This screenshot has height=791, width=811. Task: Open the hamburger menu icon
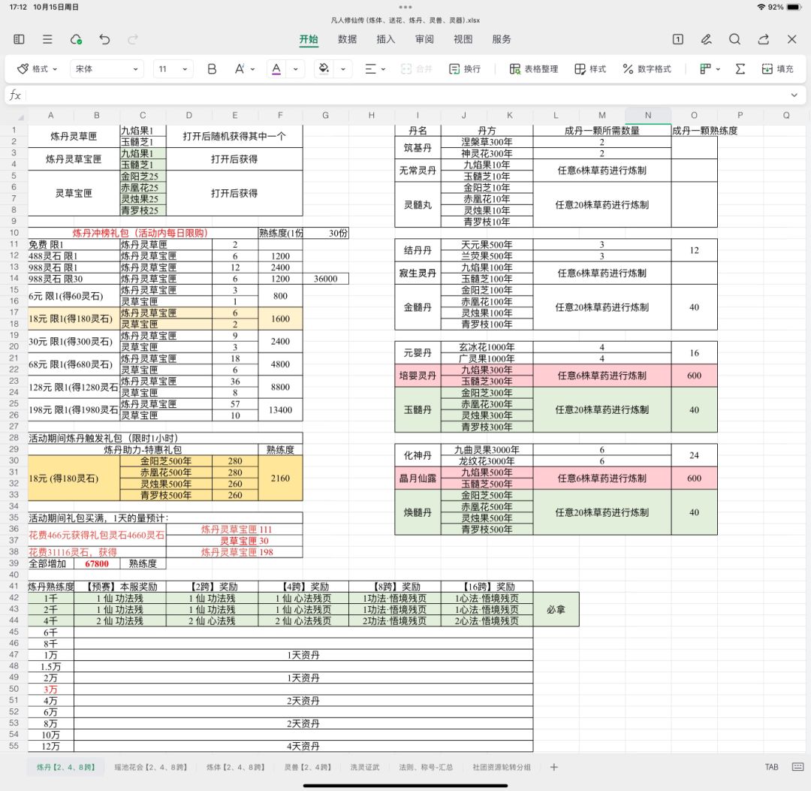pyautogui.click(x=47, y=39)
